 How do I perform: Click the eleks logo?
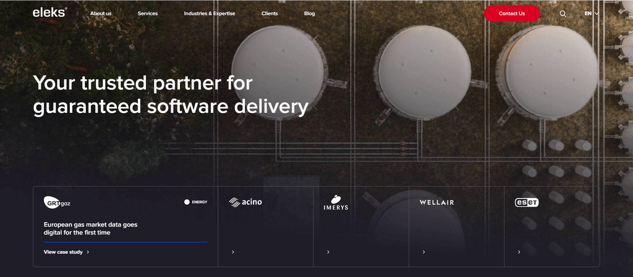[49, 13]
